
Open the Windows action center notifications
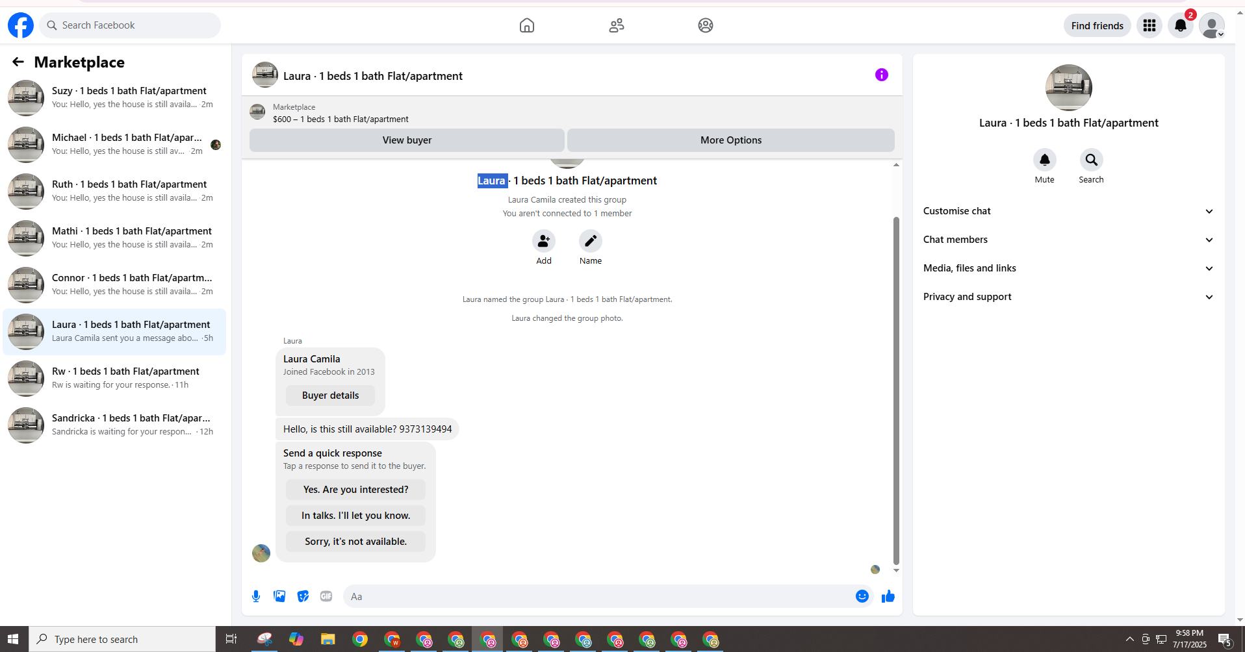(x=1226, y=640)
